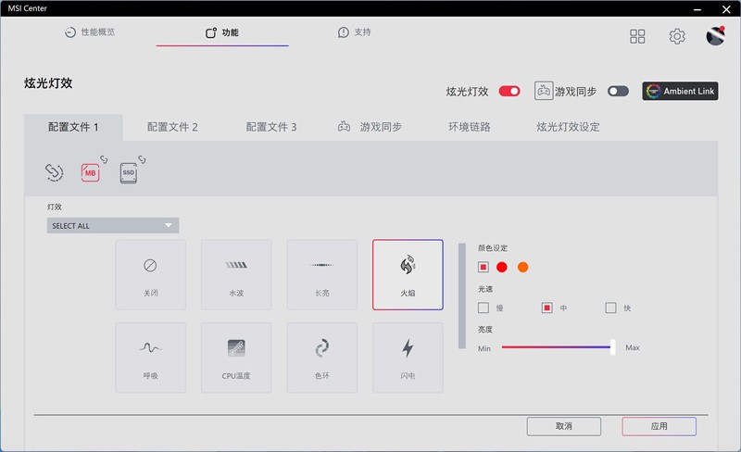Toggle the 炫光灯效 master switch
The image size is (741, 452).
[509, 92]
